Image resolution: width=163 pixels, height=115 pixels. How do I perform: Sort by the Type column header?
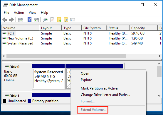(72, 28)
